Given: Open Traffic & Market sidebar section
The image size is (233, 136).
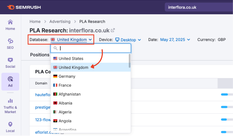Looking at the screenshot, I should (x=10, y=106).
